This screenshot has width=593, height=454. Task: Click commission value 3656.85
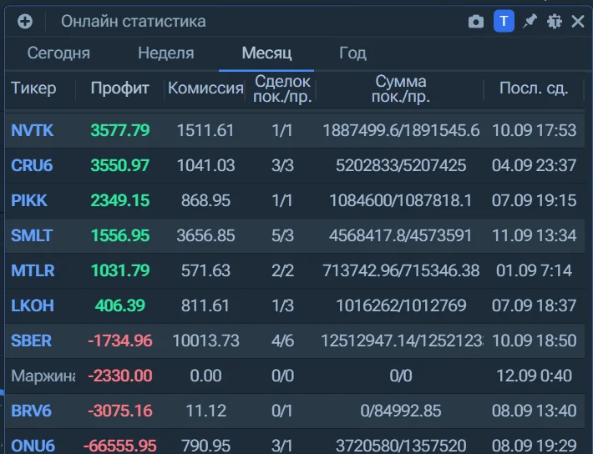(205, 235)
